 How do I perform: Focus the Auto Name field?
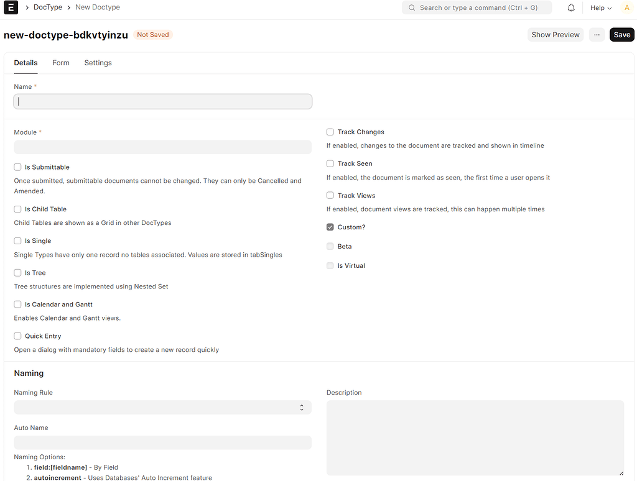162,442
